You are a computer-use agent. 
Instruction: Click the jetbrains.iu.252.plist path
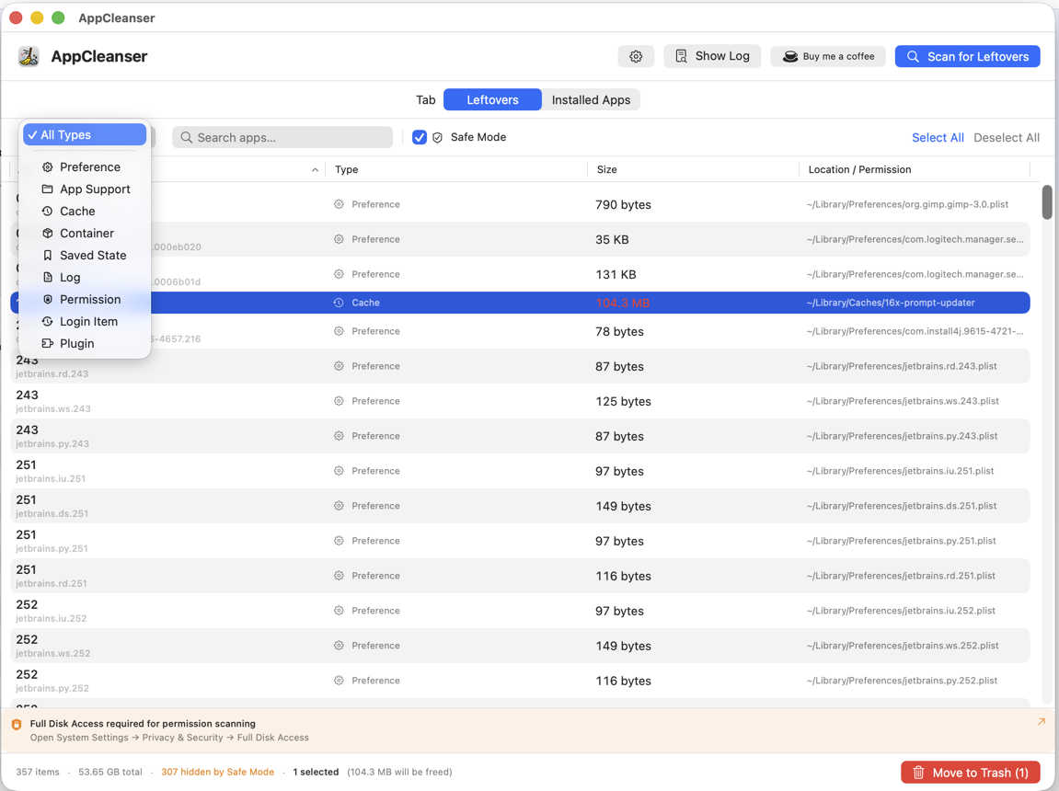tap(900, 610)
